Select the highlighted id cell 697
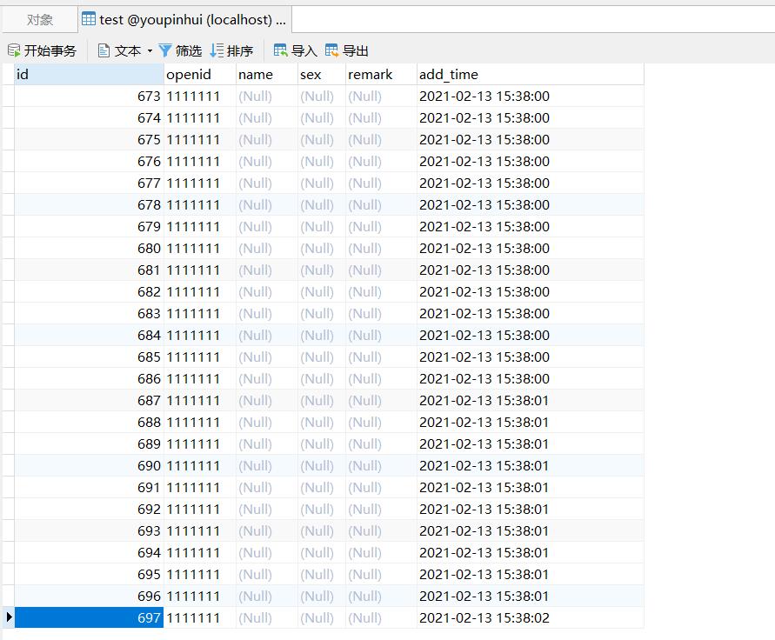 [89, 617]
